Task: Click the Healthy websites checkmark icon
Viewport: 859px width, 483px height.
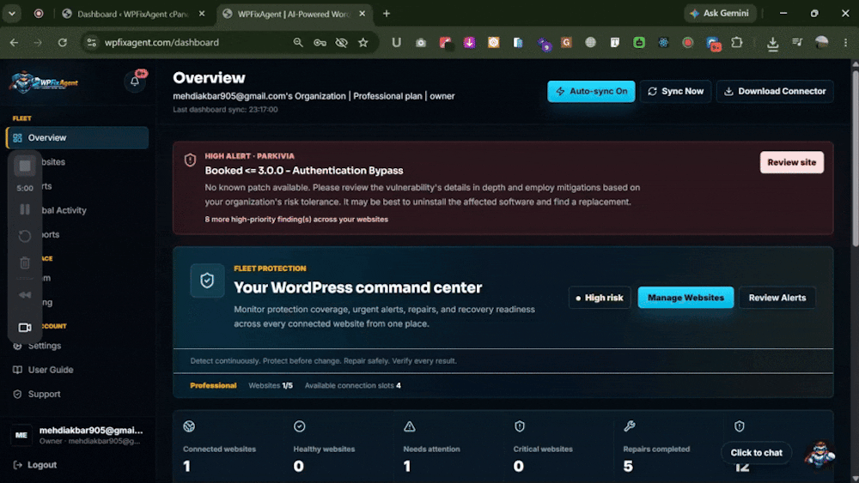Action: 299,426
